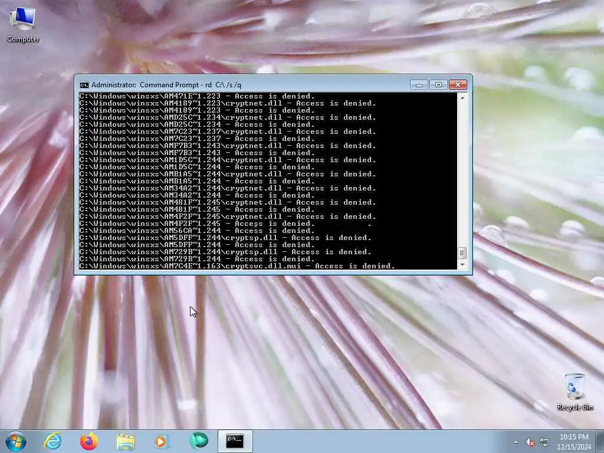Click line 'AM34A2~1.244\cryptnet.dll - Access is denied.'
Viewport: 604px width, 453px height.
[228, 188]
